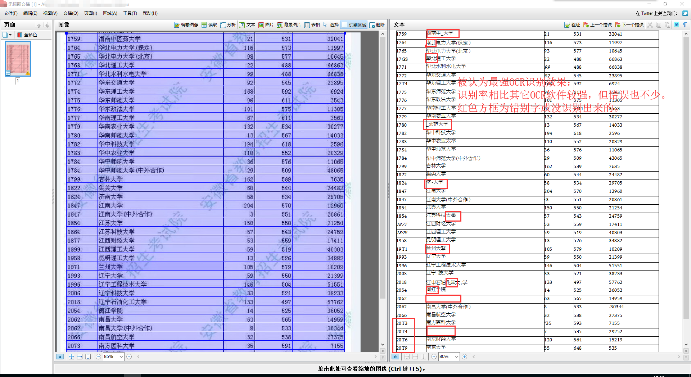
Task: Collapse image panel bottom toolbar arrow
Action: pyautogui.click(x=60, y=357)
